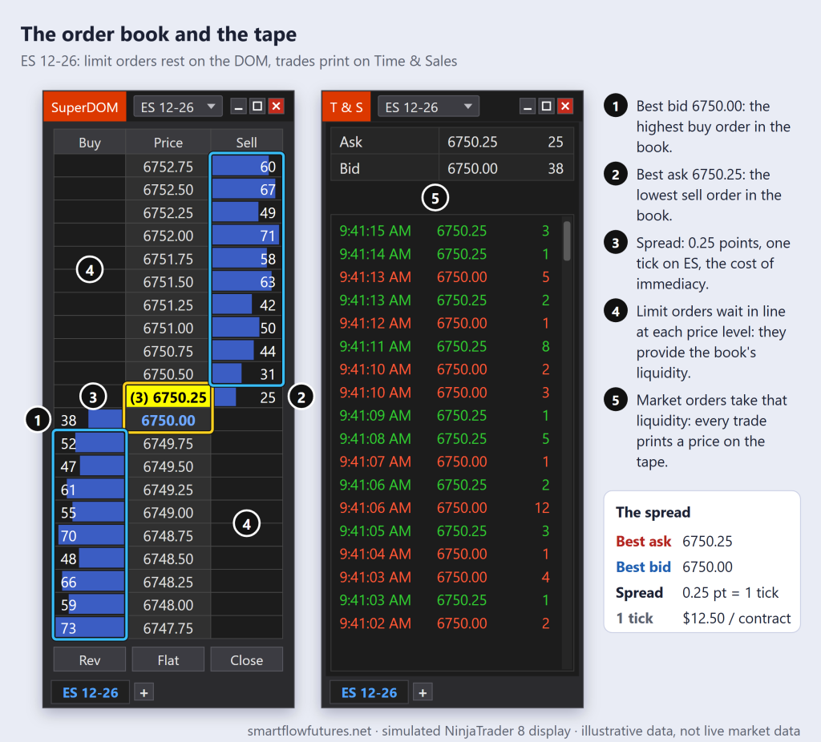Close the T & S window with red X
Screen dimensions: 821x742
pyautogui.click(x=565, y=107)
